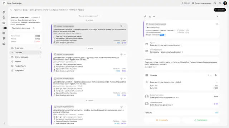Expand the positions count dropdown chevron
Viewport: 229px width, 128px height.
[x=211, y=75]
